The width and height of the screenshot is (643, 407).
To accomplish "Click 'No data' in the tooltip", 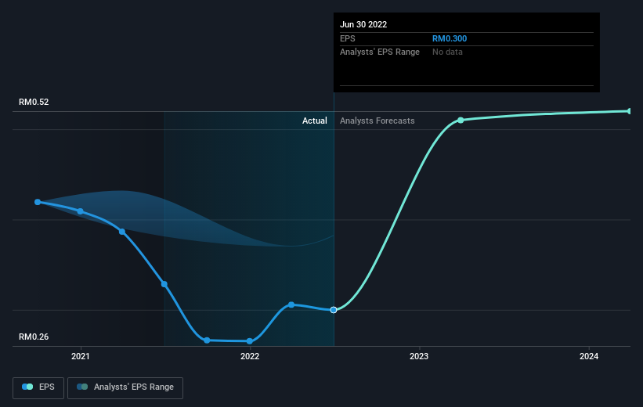I will pyautogui.click(x=447, y=52).
